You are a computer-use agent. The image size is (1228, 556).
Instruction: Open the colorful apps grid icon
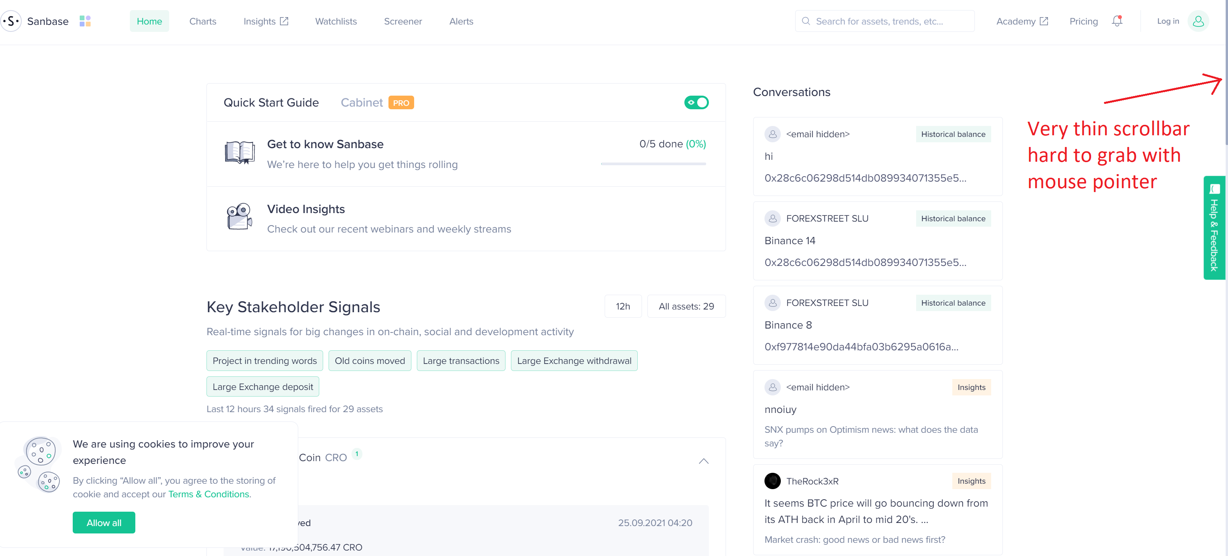85,21
